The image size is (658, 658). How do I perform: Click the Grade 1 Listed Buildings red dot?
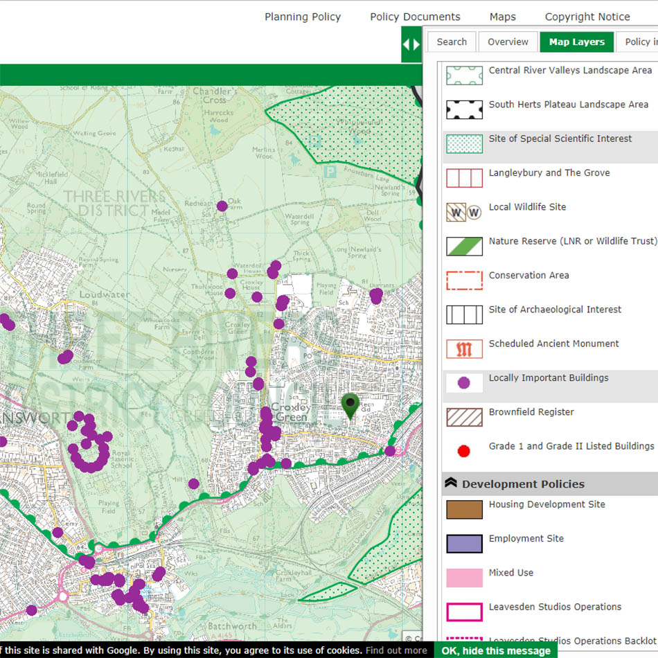[x=464, y=452]
